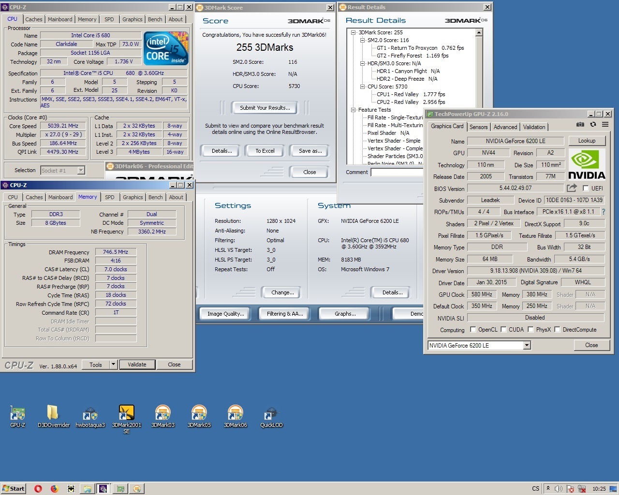Screen dimensions: 619x495
Task: Launch Firefox from the taskbar
Action: pos(54,489)
